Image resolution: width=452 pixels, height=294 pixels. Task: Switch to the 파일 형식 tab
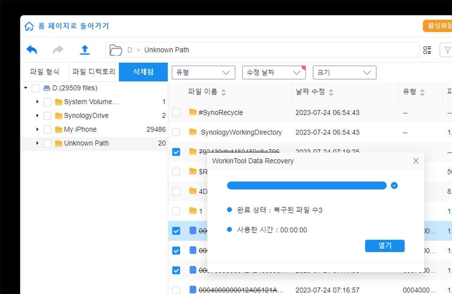tap(45, 72)
